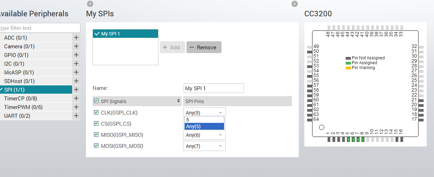Open the MOSI pin dropdown

[204, 146]
